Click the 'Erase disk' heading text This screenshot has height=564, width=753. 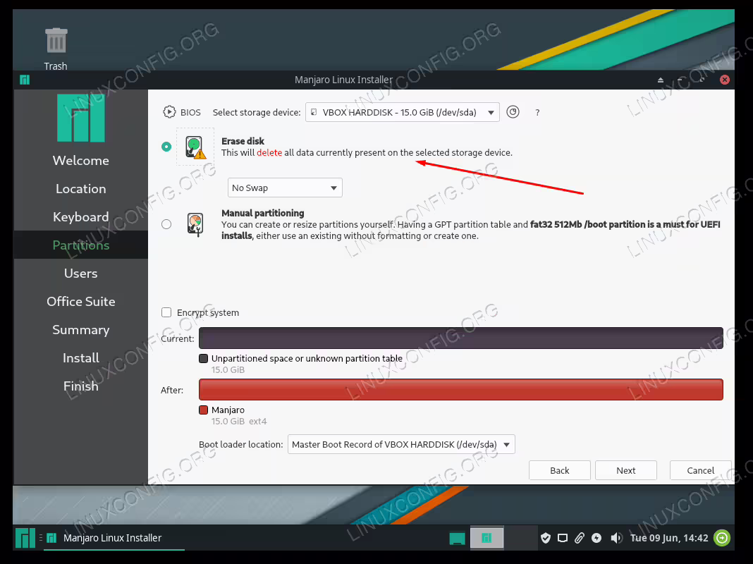243,141
